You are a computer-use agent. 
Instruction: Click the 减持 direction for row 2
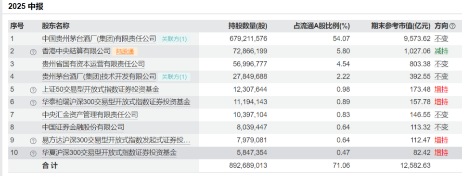441,51
